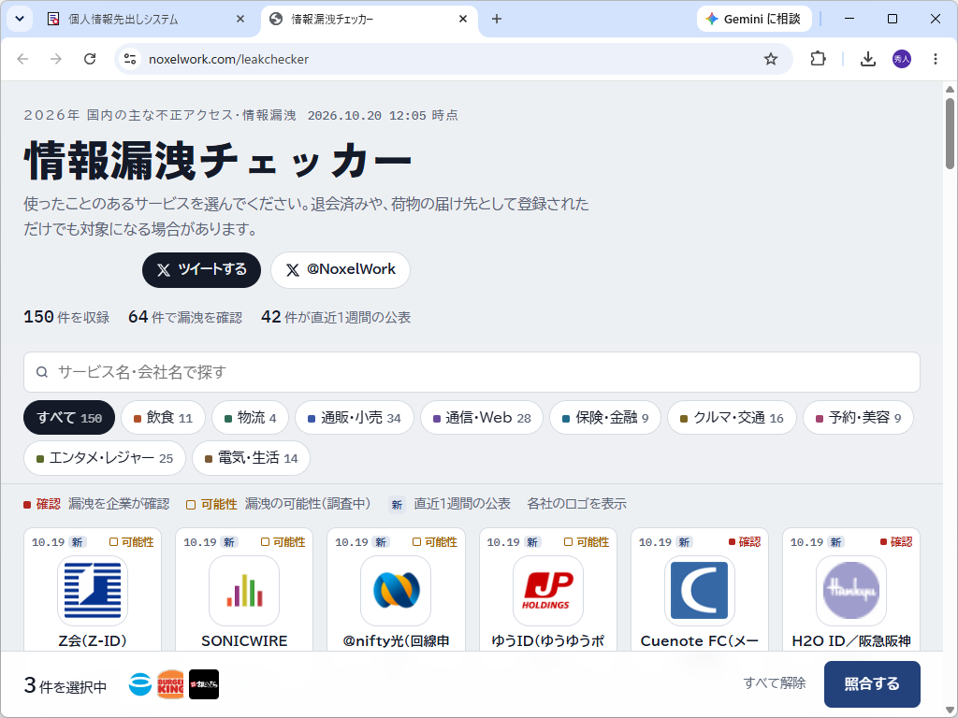
Task: Select the H2O ID Hankyu logo card
Action: point(851,591)
